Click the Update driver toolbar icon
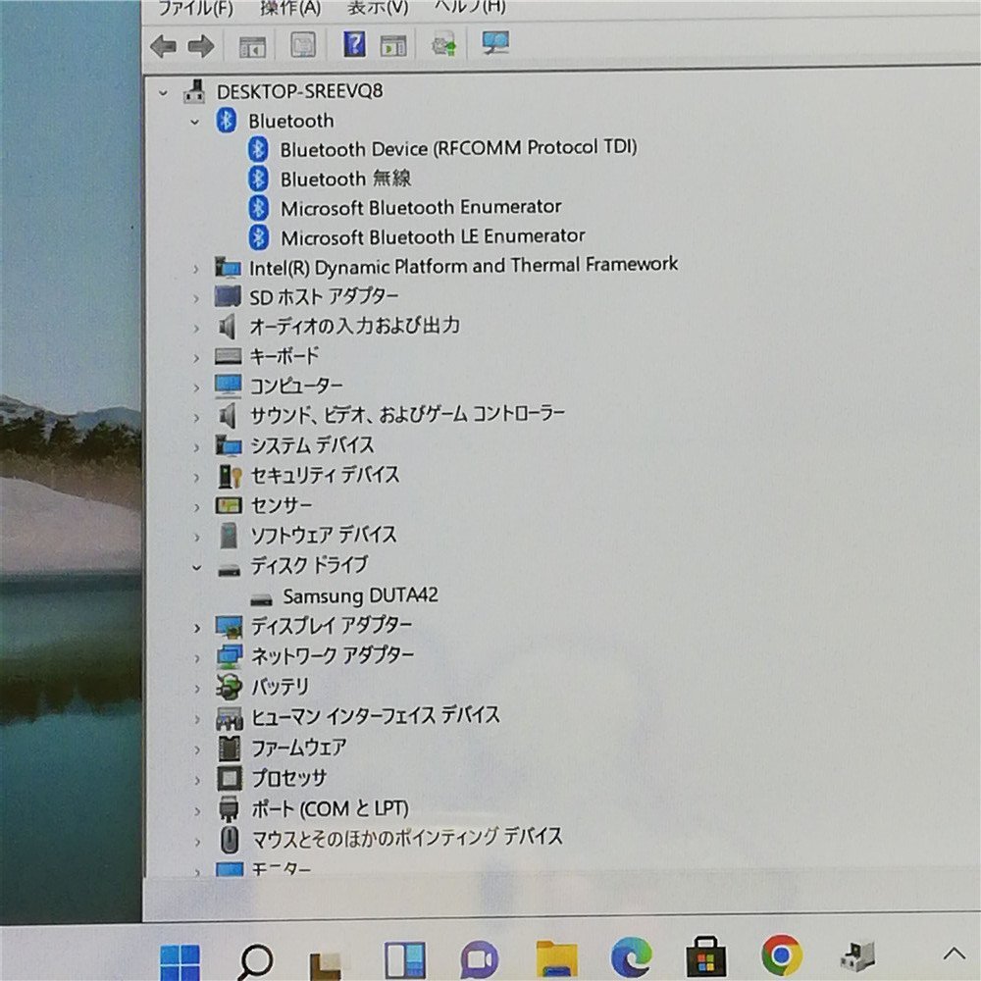Viewport: 981px width, 981px height. (x=444, y=44)
